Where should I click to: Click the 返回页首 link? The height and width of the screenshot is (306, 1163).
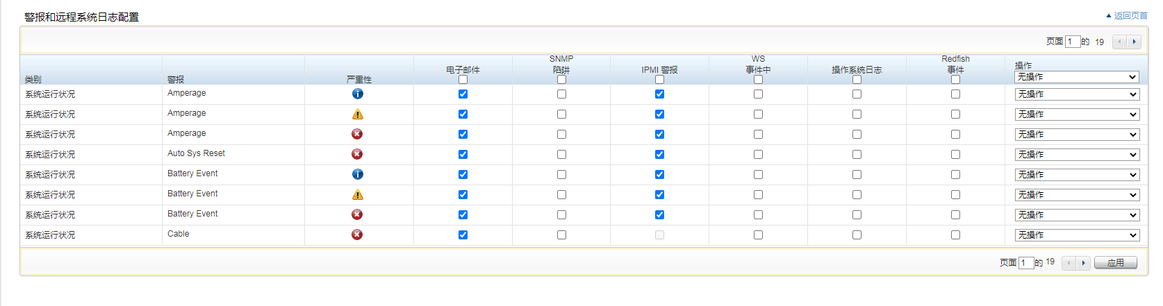(x=1130, y=15)
